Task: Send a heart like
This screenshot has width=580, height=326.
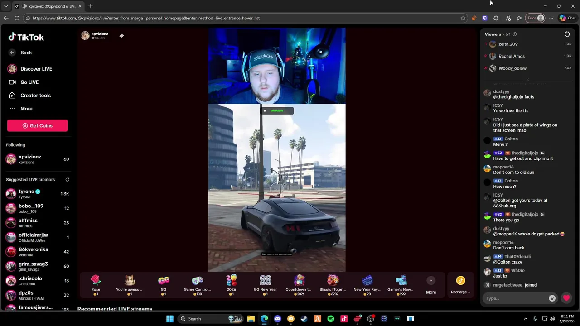Action: tap(566, 298)
